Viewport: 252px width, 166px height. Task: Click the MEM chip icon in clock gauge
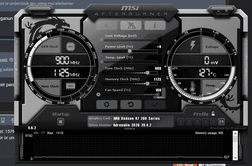[70, 86]
